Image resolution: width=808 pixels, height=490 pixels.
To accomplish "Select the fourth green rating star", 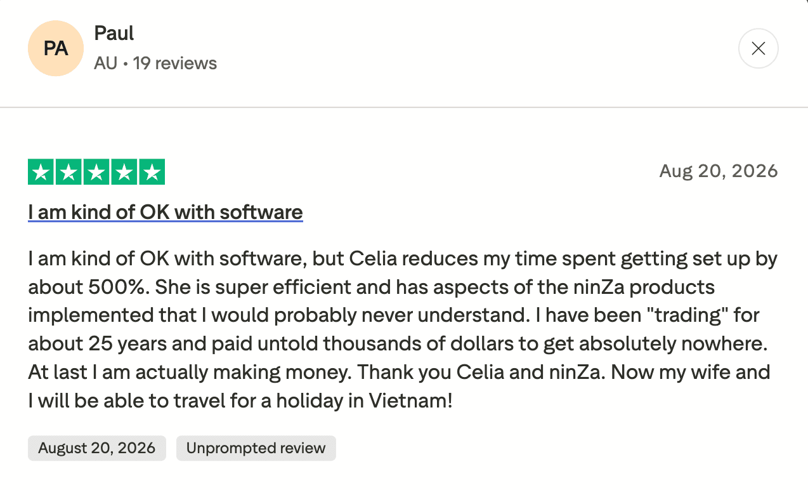I will [x=124, y=172].
